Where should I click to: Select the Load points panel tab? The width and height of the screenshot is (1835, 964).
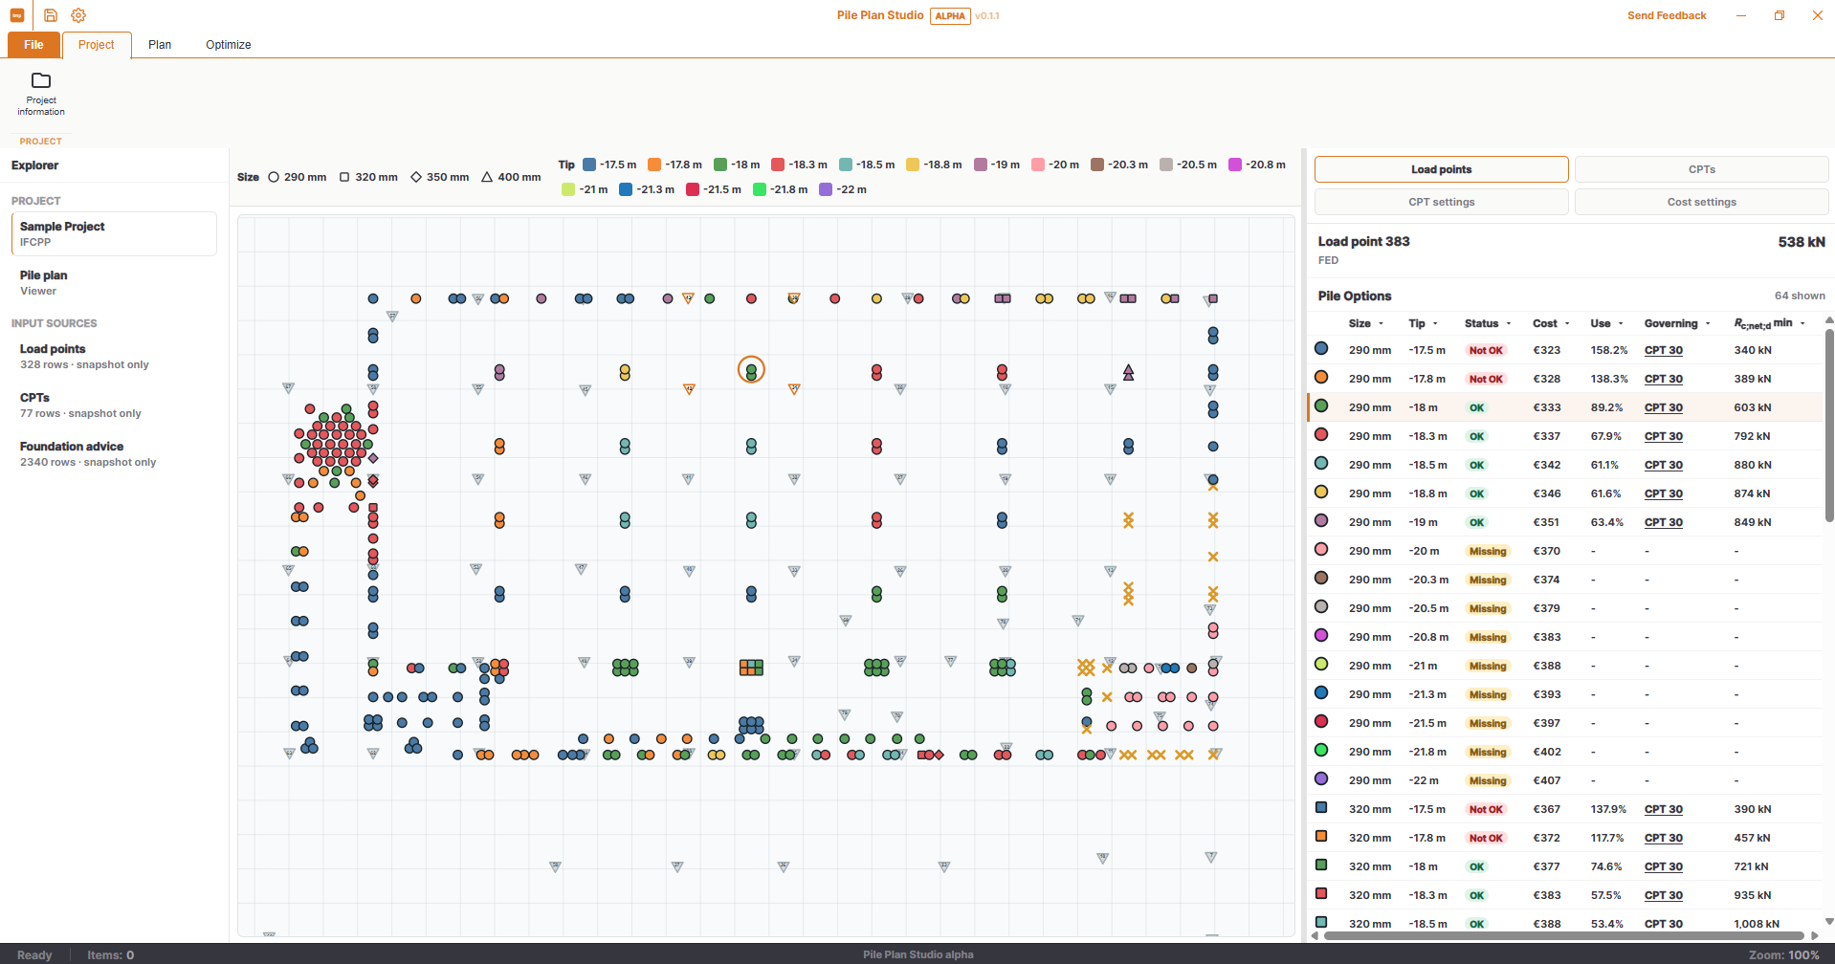tap(1441, 169)
